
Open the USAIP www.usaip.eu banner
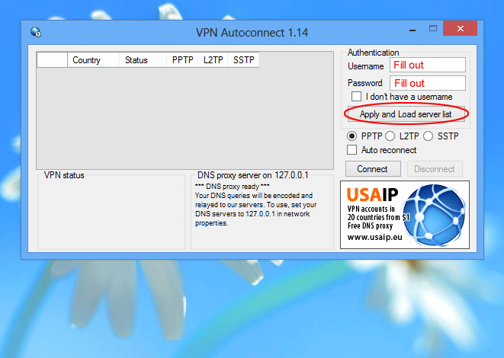405,215
